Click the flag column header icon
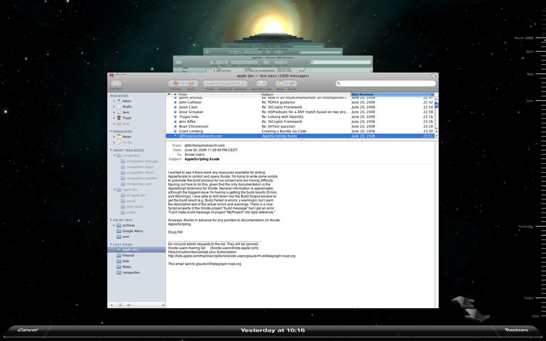Screen dimensions: 546x341 pos(169,94)
